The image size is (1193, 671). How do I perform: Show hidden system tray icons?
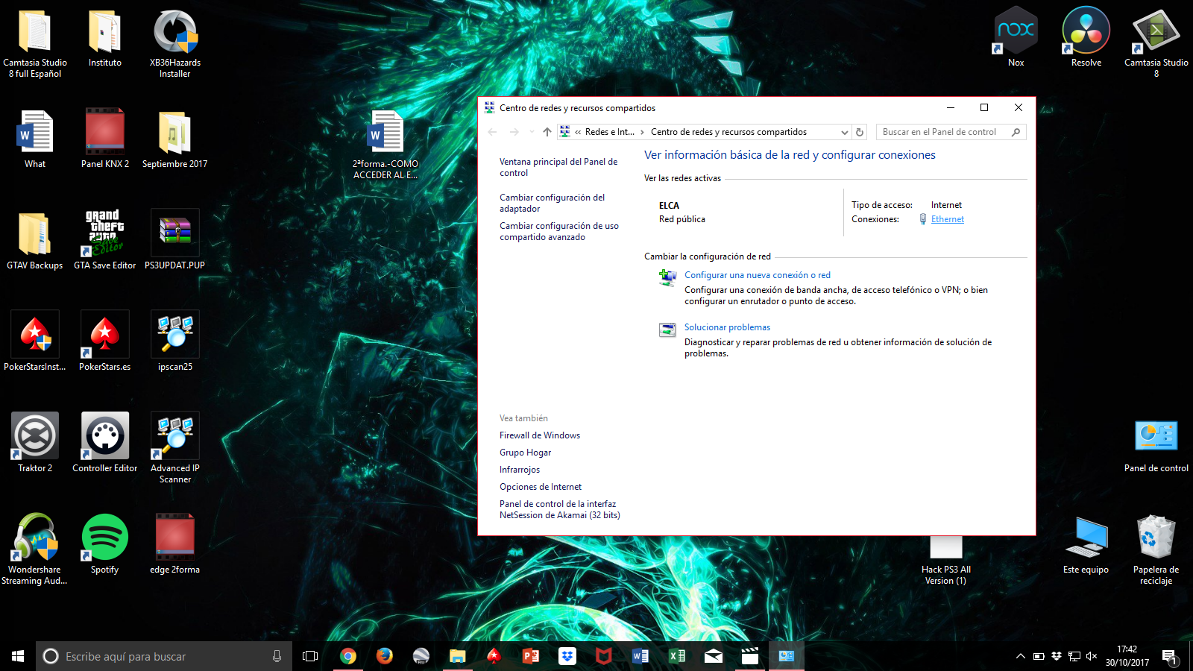click(x=1020, y=656)
